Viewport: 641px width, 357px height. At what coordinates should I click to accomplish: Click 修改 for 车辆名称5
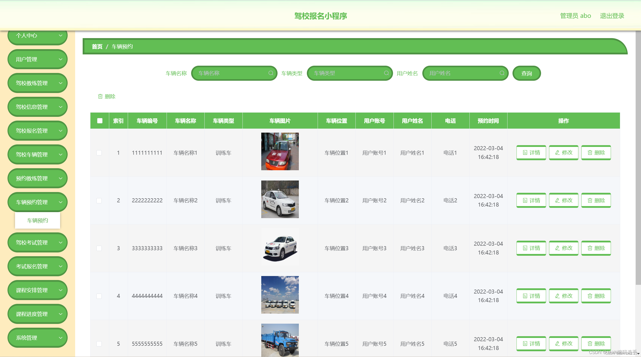(x=564, y=343)
